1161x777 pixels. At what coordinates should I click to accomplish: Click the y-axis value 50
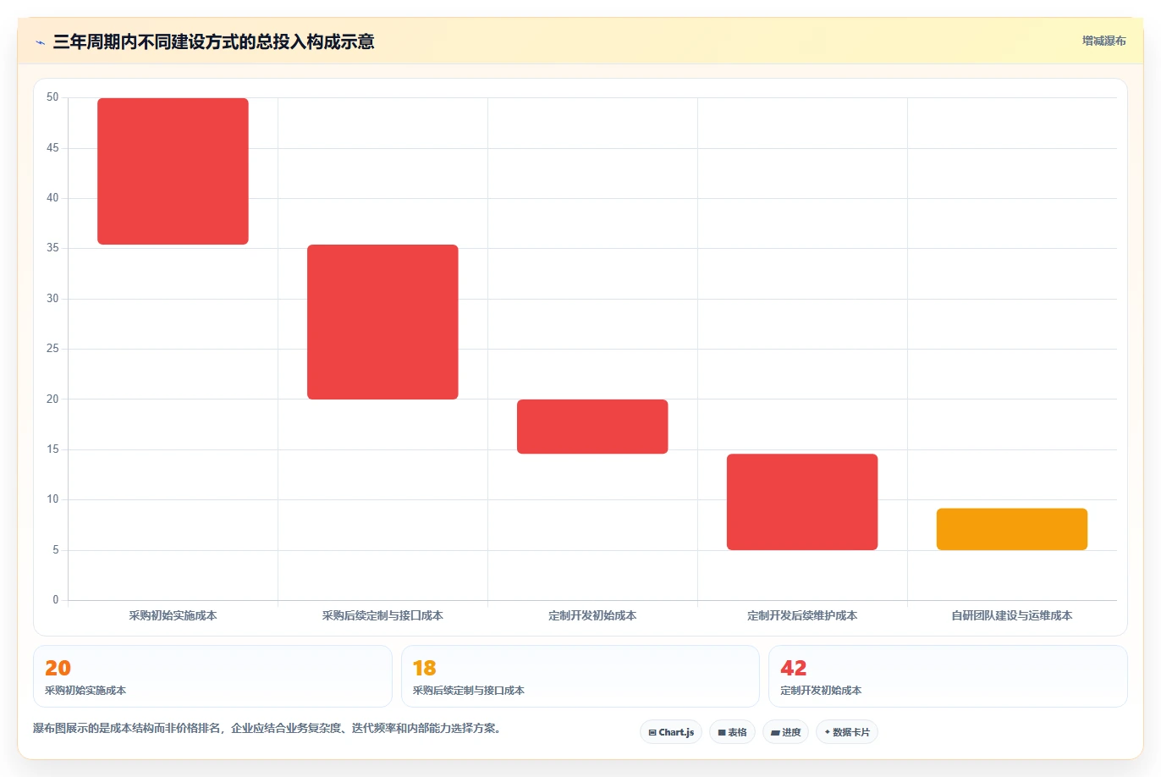click(x=52, y=97)
